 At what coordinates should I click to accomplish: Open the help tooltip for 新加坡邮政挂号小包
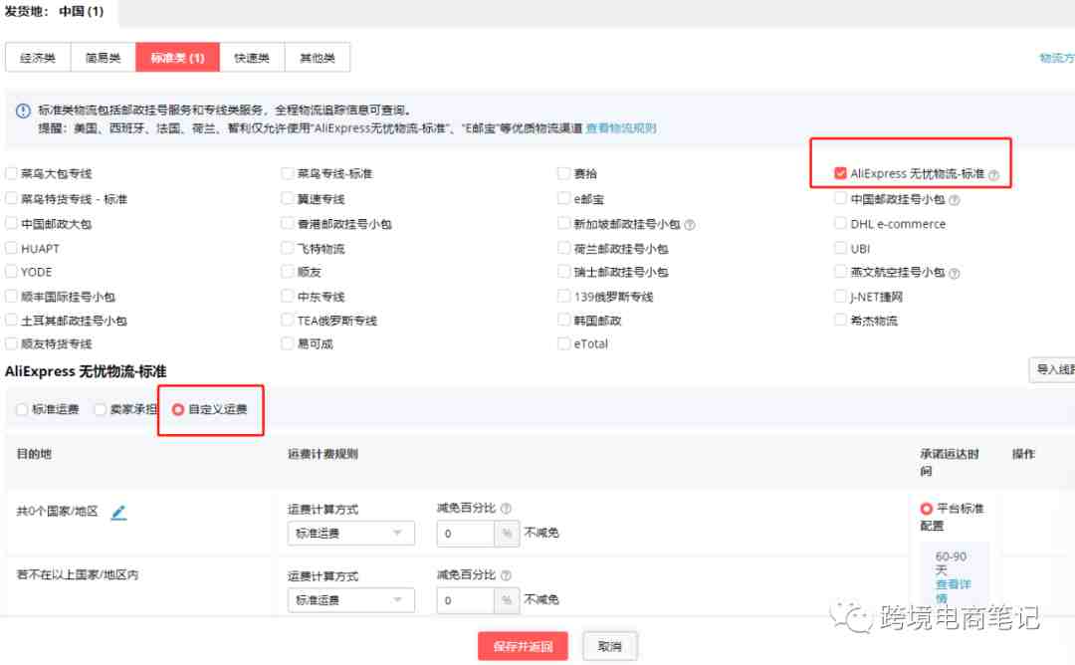690,225
